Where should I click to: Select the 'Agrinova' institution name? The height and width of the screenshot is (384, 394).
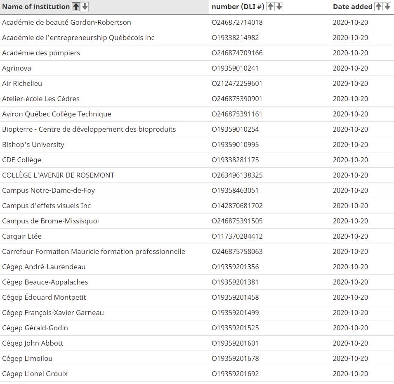pos(17,69)
